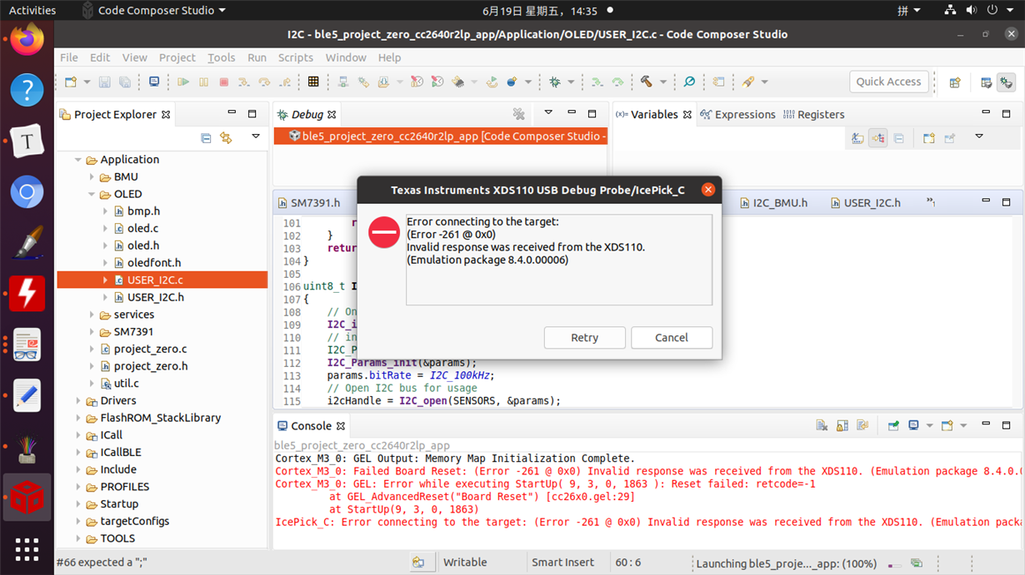
Task: Expand the PROFILES folder
Action: coord(79,487)
